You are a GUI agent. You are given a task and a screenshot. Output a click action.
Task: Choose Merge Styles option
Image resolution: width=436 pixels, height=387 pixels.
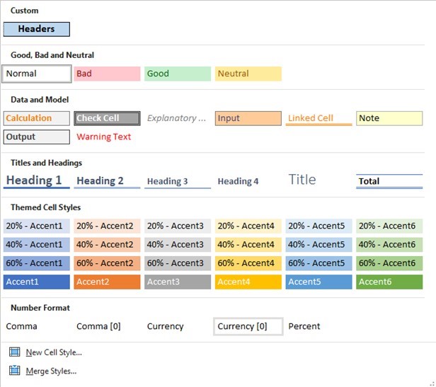pos(50,370)
